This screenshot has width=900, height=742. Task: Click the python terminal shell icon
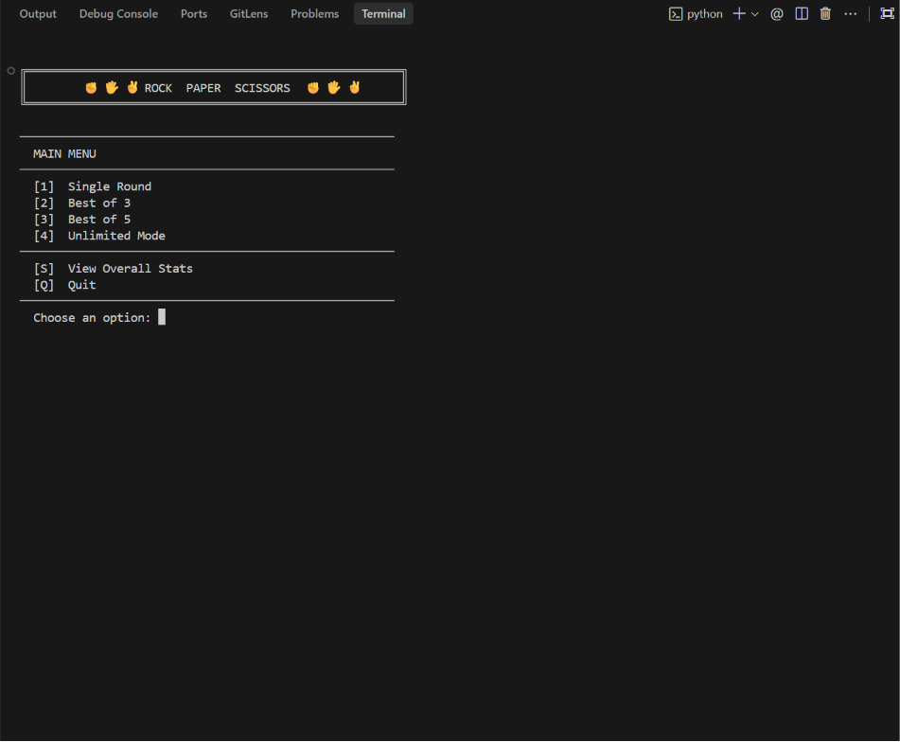(676, 14)
